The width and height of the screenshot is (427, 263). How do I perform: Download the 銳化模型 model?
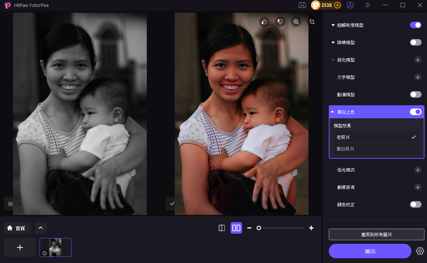418,60
